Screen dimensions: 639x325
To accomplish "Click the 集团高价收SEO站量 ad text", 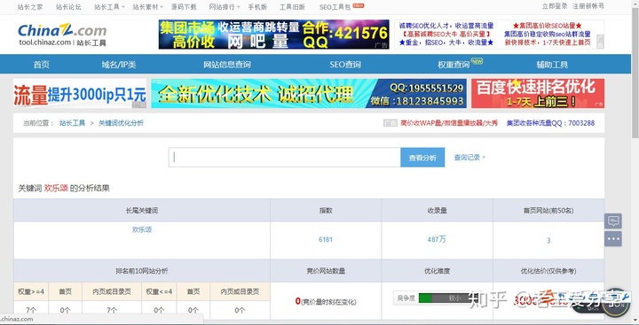I will coord(548,26).
